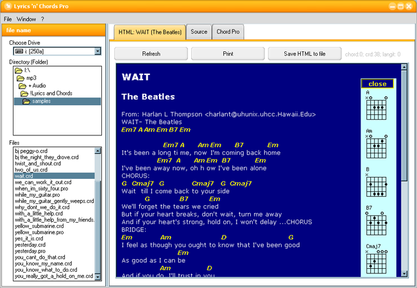Click the Files list scrollbar thumb
Screen dimensions: 417x288
pyautogui.click(x=98, y=227)
